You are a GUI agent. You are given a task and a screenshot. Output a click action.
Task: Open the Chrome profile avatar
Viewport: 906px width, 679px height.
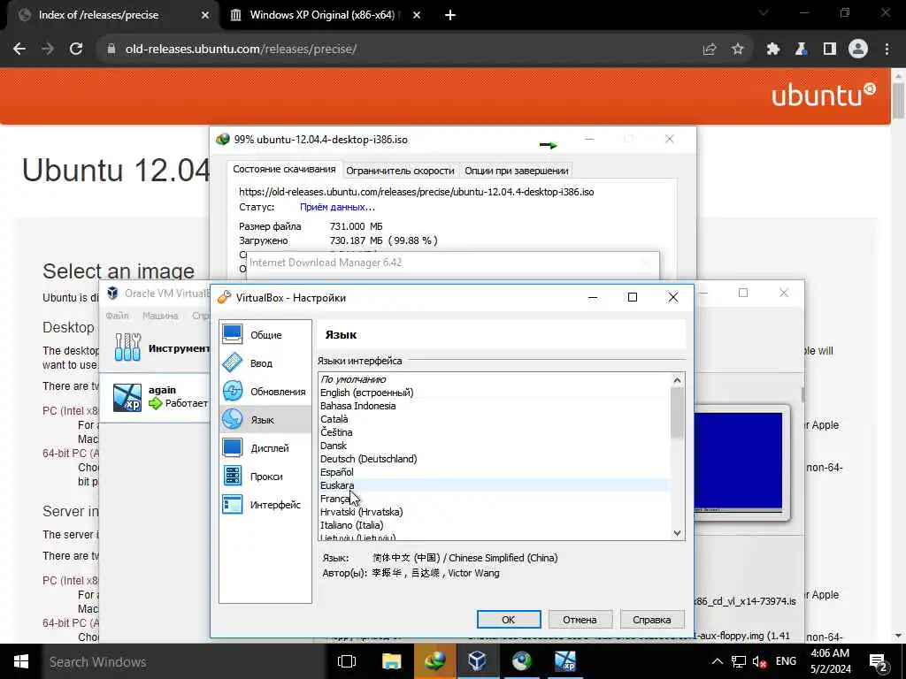(858, 50)
